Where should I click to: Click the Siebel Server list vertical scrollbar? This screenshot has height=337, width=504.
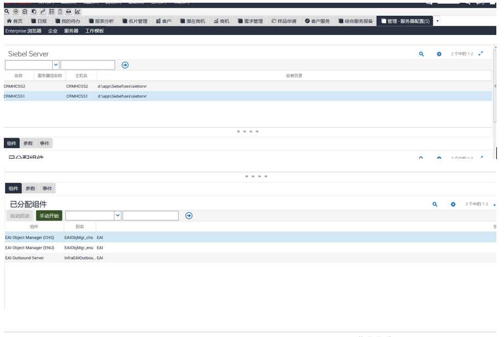[x=495, y=85]
